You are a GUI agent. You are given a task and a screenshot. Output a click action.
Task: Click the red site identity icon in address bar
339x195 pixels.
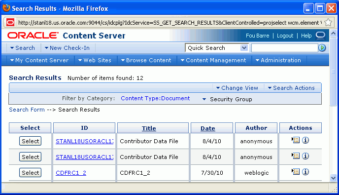pos(10,22)
